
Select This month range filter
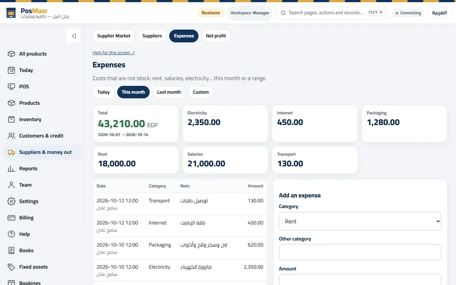[133, 92]
